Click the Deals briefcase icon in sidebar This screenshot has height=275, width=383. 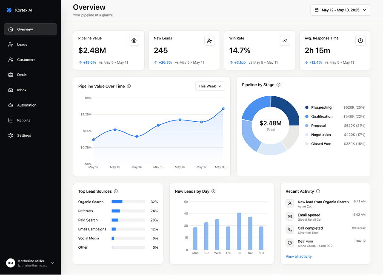11,75
